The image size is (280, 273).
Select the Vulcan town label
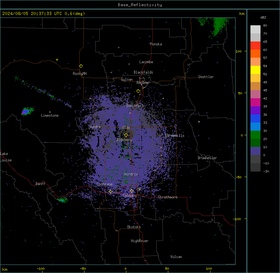(x=176, y=257)
